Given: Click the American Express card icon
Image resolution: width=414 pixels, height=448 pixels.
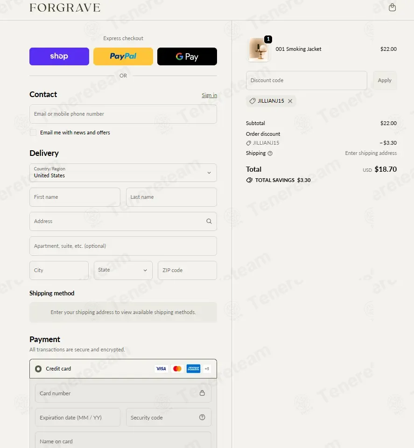Looking at the screenshot, I should point(193,369).
